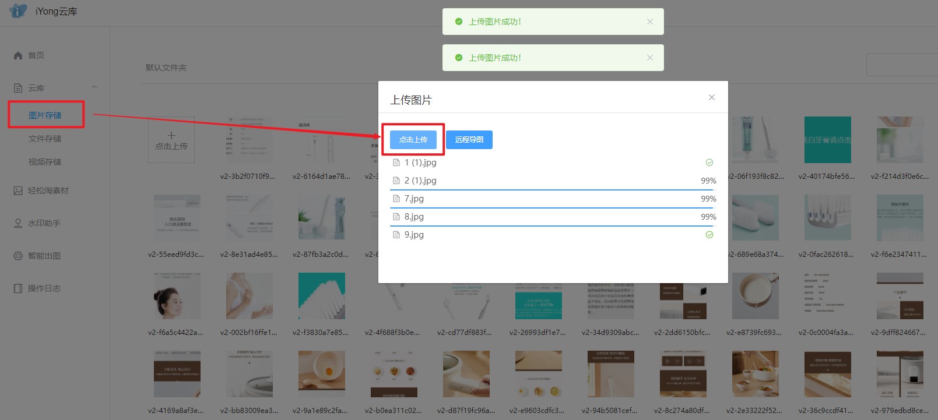Screen dimensions: 938x420
Task: Open the 智能出图 menu item
Action: [x=44, y=256]
